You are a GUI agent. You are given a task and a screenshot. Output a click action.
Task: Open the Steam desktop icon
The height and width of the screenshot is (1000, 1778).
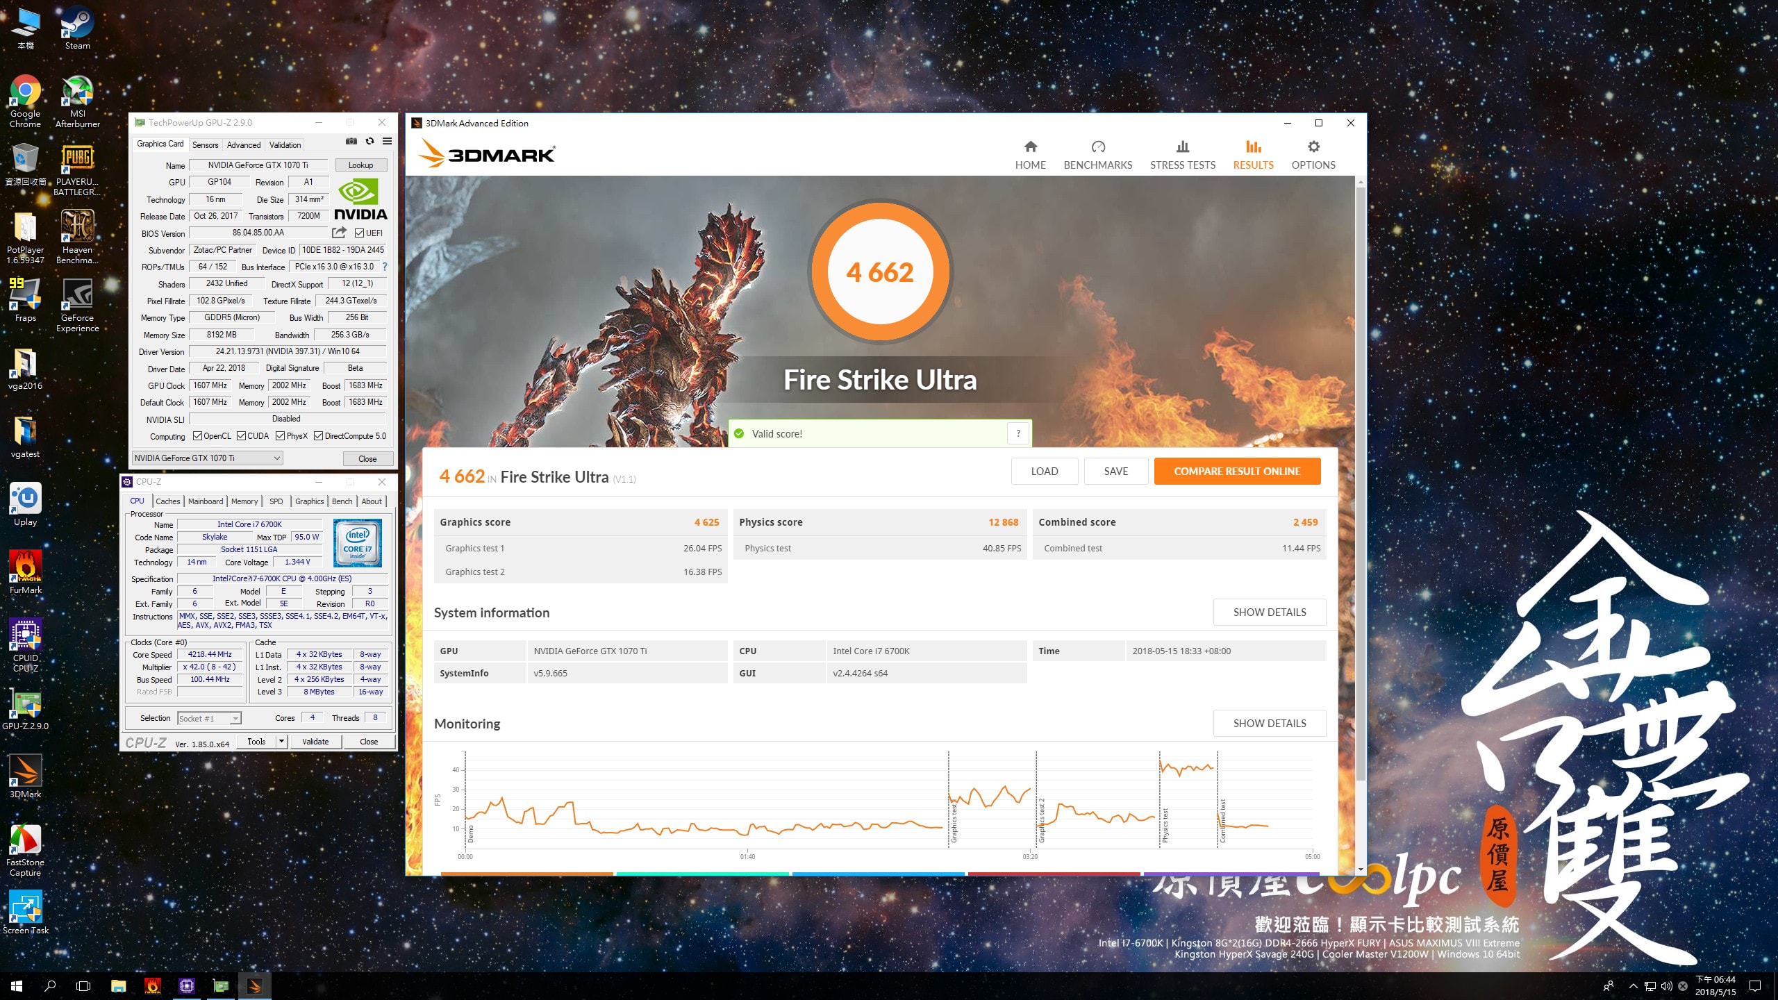(x=77, y=28)
